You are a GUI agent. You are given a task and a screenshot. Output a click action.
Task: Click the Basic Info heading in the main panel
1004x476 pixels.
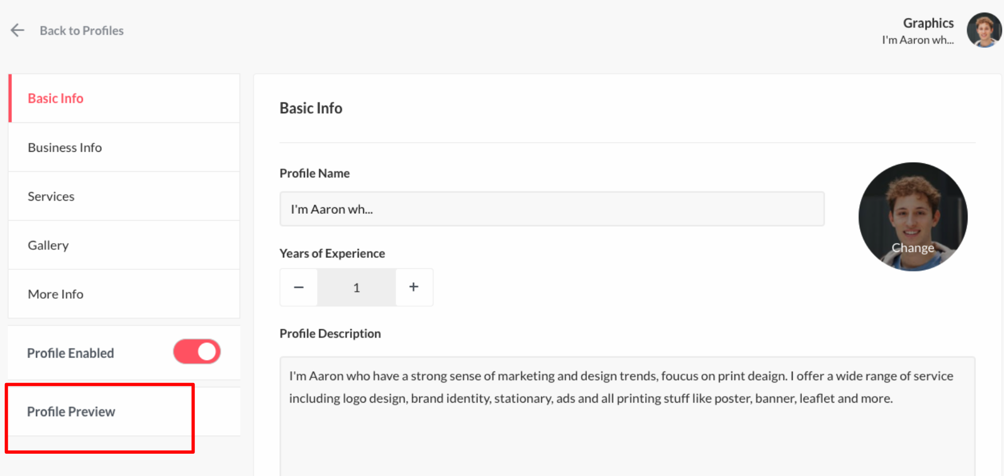311,108
